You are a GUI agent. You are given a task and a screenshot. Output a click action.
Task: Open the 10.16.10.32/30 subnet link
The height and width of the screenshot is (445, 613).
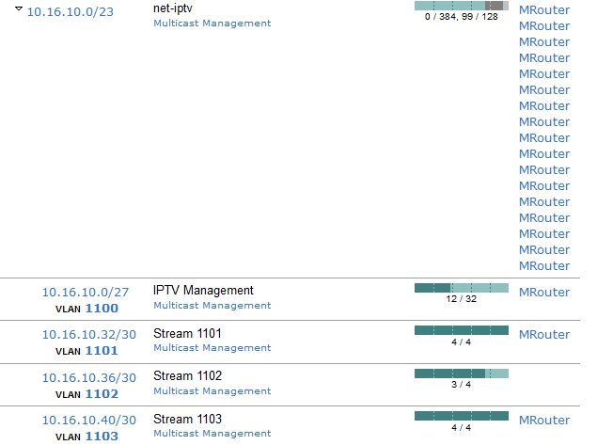tap(88, 335)
